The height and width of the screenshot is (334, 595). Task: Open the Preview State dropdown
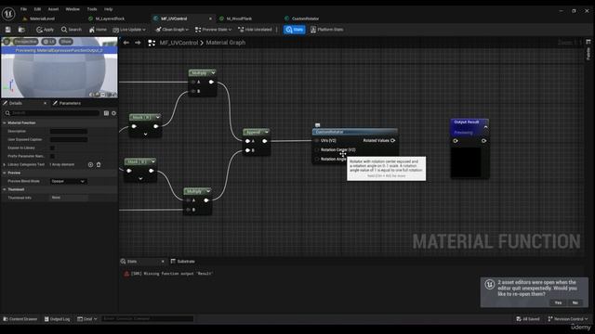pyautogui.click(x=213, y=30)
